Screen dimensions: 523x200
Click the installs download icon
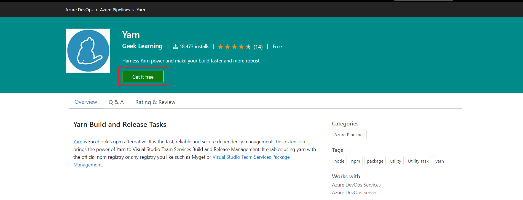click(x=175, y=46)
